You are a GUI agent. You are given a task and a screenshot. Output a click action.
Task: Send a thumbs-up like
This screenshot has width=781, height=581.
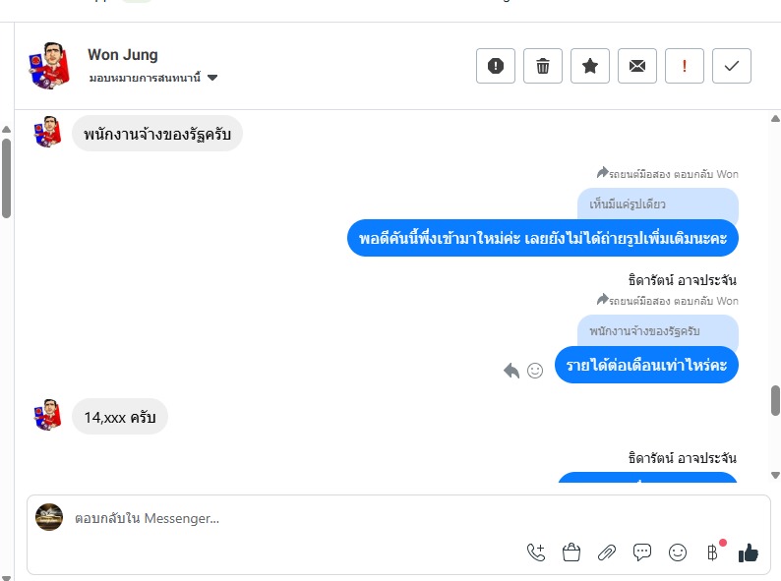749,552
